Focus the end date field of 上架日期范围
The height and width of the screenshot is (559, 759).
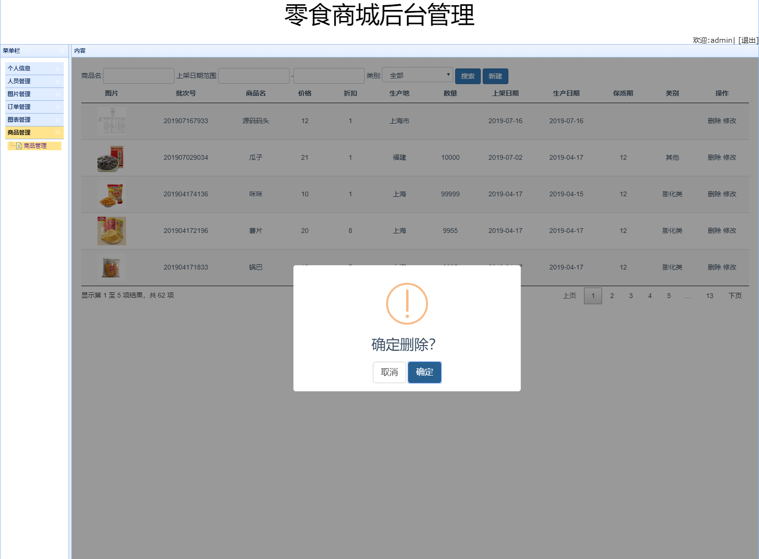(x=329, y=76)
